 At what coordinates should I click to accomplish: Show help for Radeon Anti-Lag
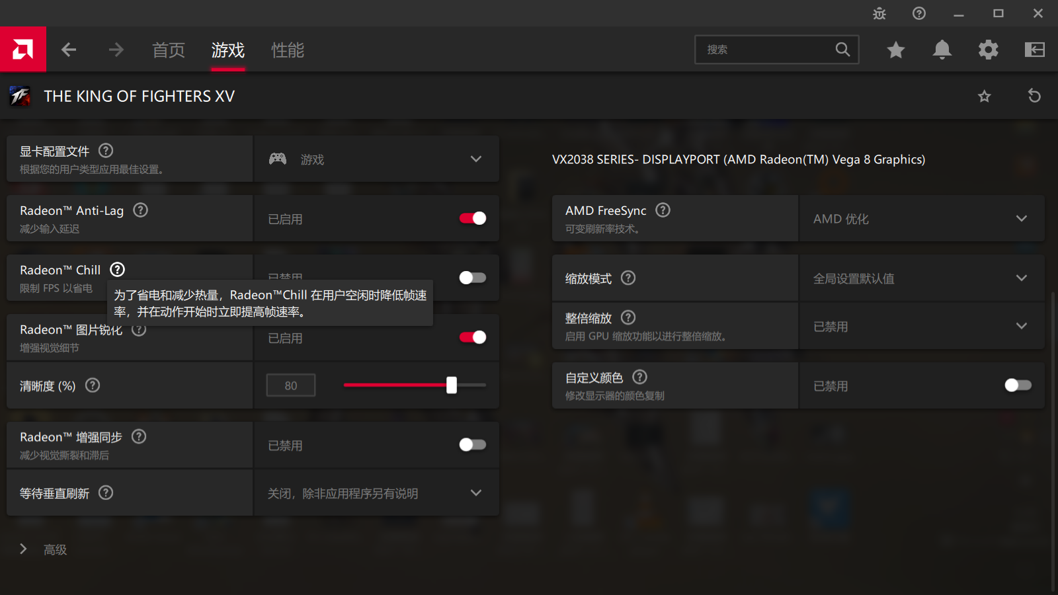[140, 210]
